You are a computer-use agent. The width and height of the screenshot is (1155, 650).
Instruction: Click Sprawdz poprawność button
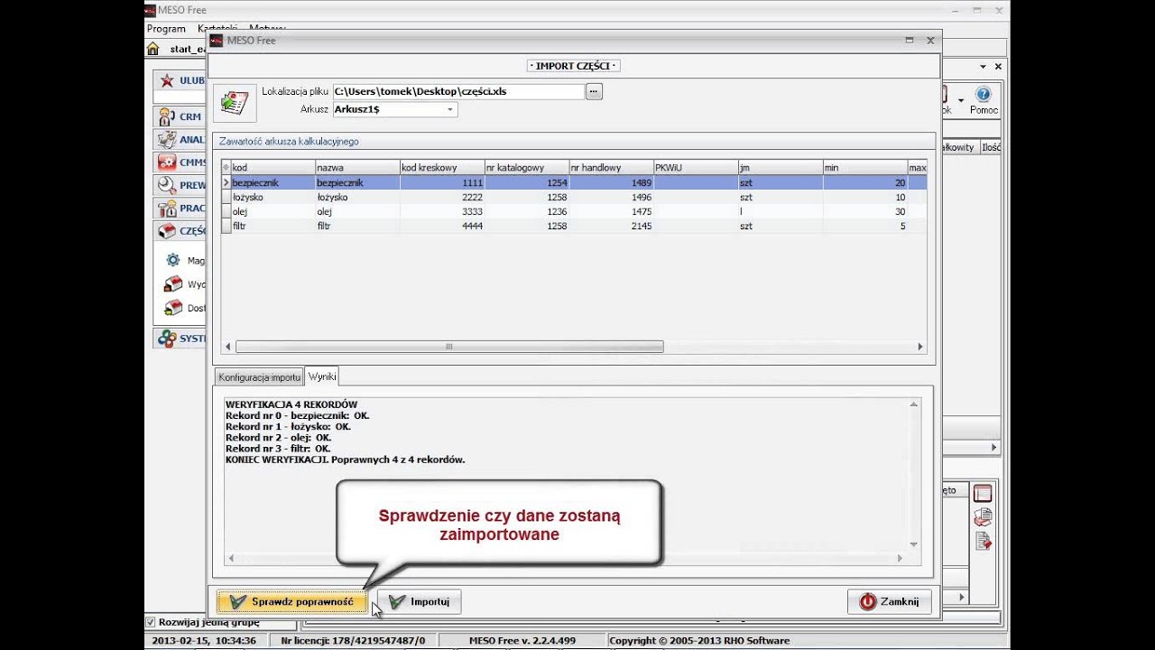point(292,601)
